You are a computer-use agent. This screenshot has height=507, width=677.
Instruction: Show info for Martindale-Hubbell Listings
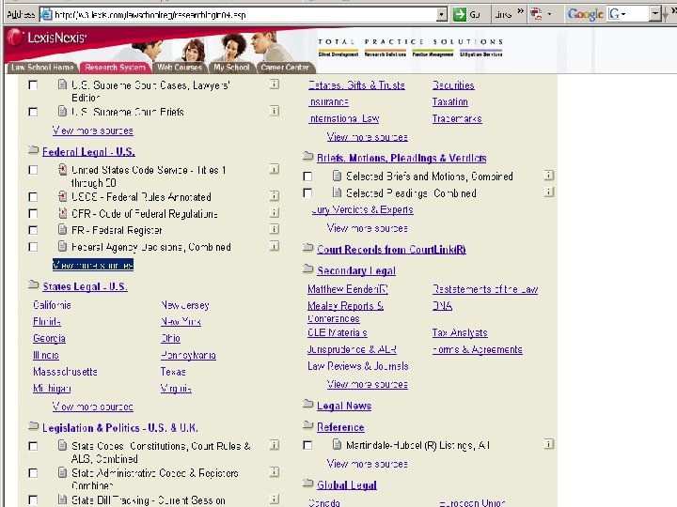tap(549, 443)
